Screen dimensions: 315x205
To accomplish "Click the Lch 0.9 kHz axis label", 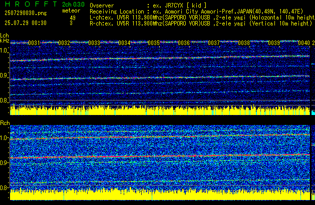I will click(4, 75).
